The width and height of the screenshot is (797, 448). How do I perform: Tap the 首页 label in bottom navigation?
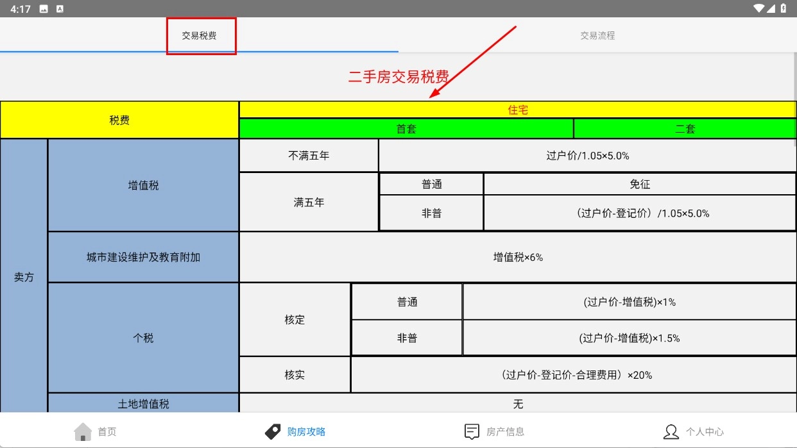pos(107,432)
